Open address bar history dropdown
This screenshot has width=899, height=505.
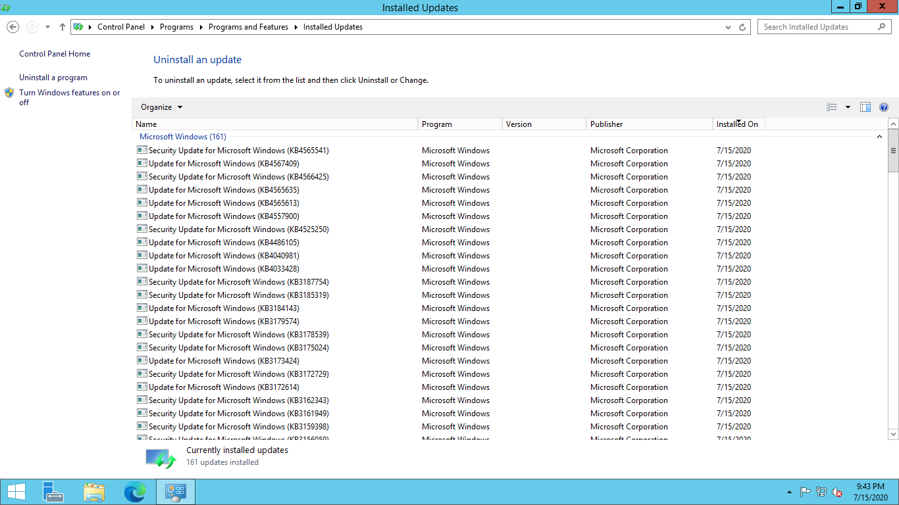pos(728,27)
